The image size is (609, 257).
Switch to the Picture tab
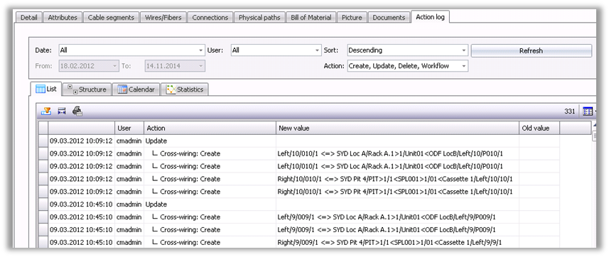(352, 18)
